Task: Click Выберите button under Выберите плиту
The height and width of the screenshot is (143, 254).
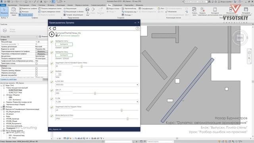Action: pyautogui.click(x=64, y=44)
